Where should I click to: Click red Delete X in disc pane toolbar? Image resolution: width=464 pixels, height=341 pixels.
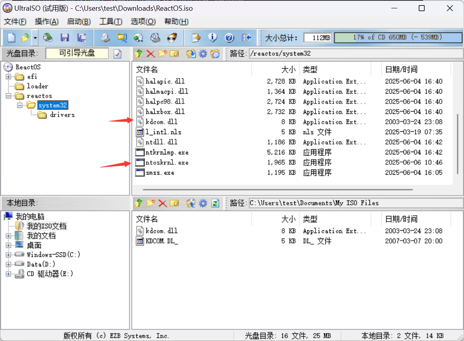click(x=151, y=54)
